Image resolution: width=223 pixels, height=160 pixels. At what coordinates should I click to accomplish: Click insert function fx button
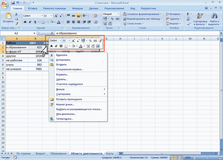coord(52,33)
